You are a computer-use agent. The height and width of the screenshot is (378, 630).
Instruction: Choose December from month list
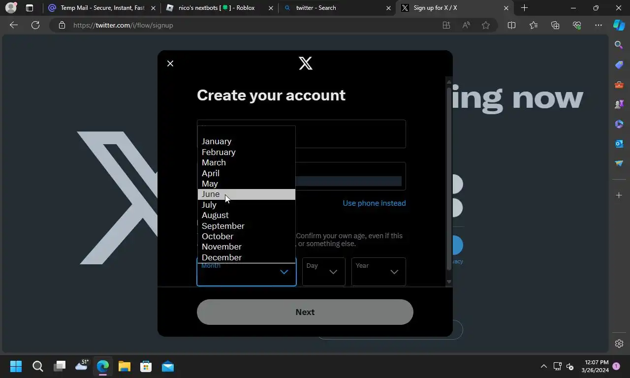click(246, 257)
